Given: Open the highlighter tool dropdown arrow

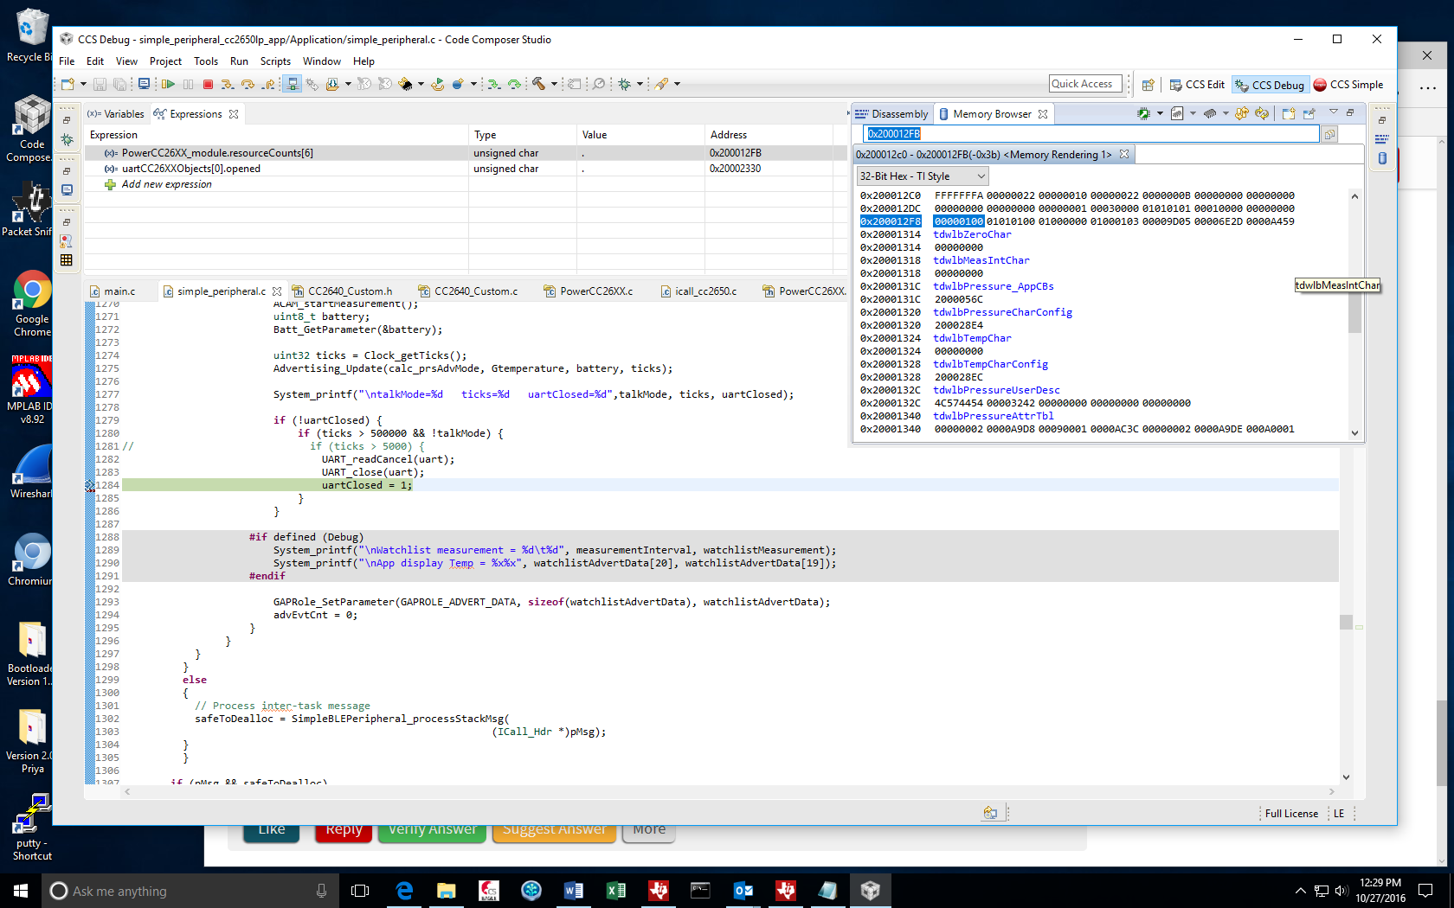Looking at the screenshot, I should click(677, 84).
